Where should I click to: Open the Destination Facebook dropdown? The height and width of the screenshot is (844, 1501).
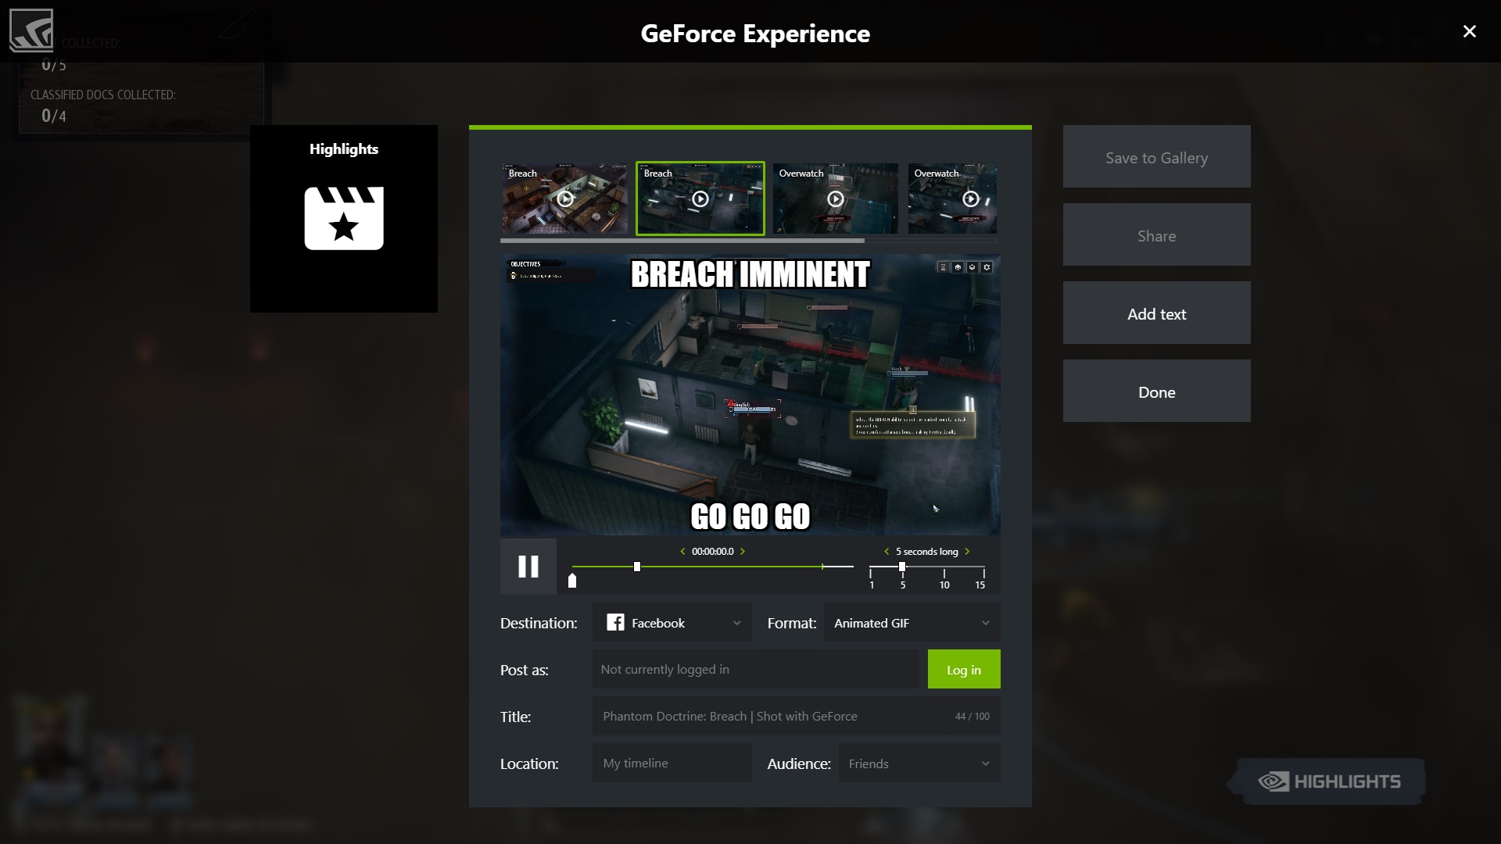(672, 623)
